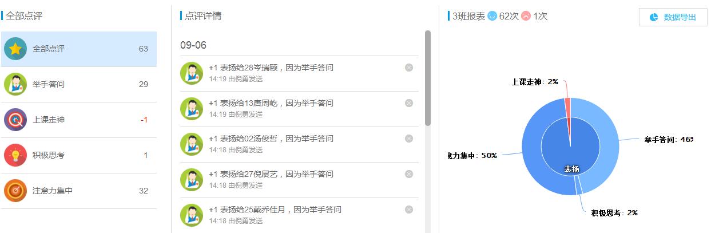Delete the 25戴乔佳月 review entry

[x=409, y=210]
